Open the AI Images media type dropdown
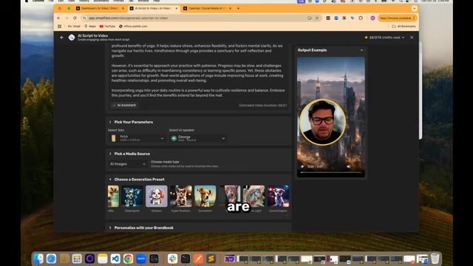 (x=128, y=164)
